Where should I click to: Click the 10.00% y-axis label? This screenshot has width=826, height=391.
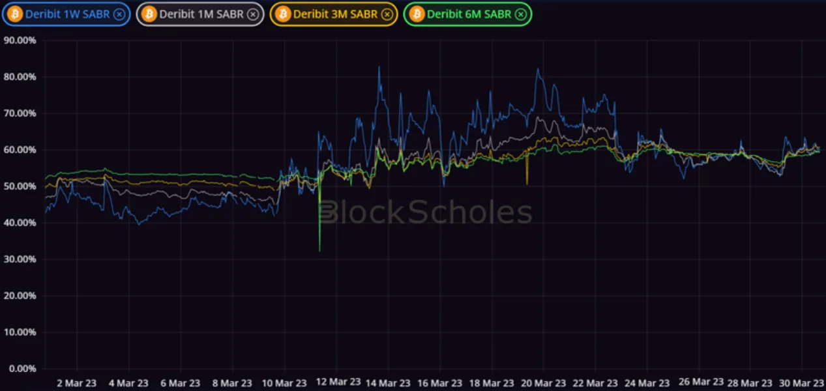(19, 332)
